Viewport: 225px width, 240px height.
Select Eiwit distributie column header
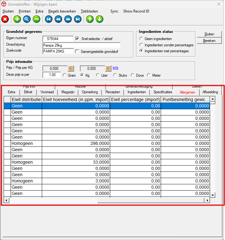pos(27,100)
